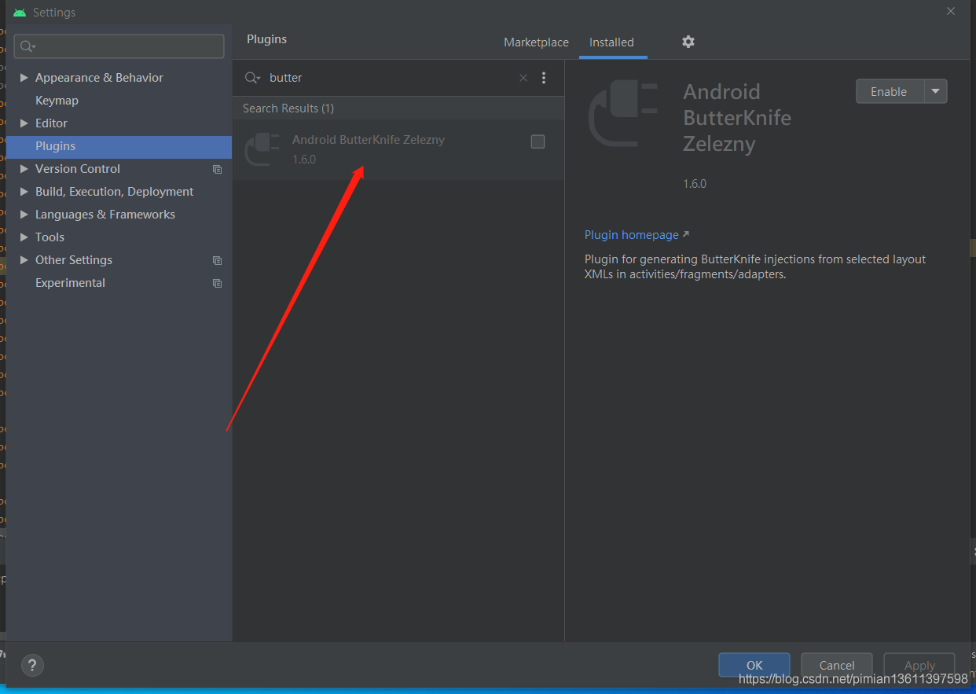The width and height of the screenshot is (976, 694).
Task: Click the large plugin icon in details pane
Action: (x=624, y=114)
